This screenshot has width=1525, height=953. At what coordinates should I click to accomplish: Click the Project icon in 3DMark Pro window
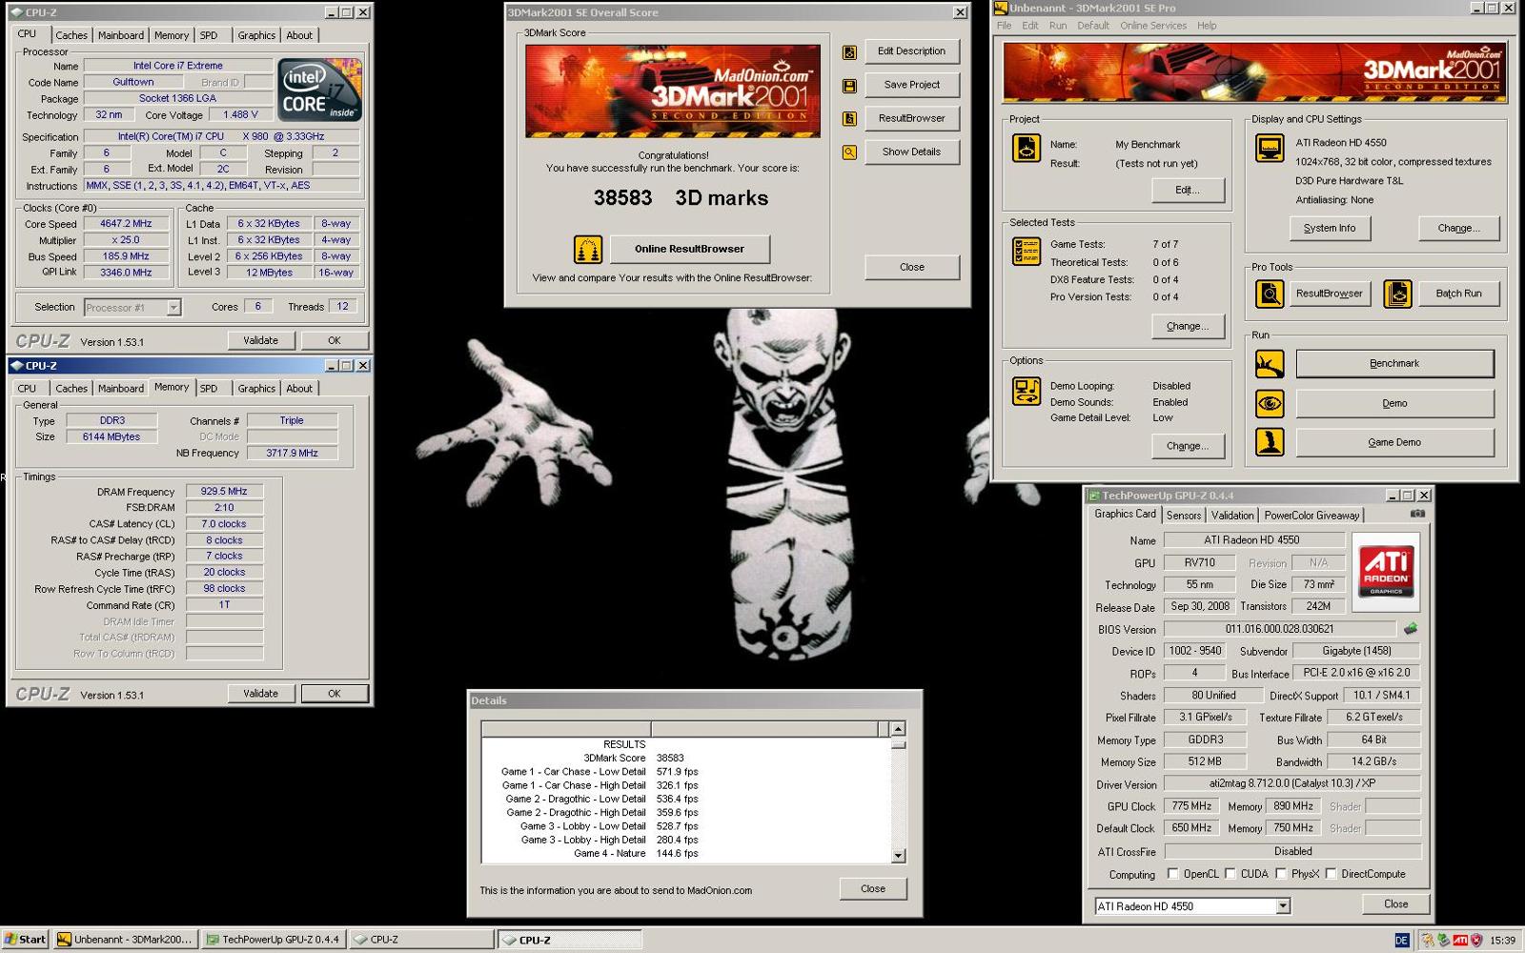(x=1027, y=149)
